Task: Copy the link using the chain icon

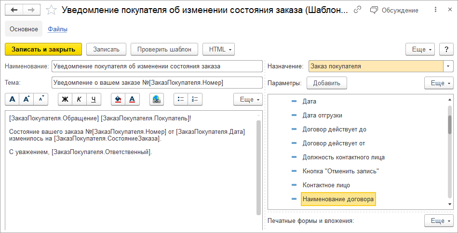Action: tap(357, 10)
